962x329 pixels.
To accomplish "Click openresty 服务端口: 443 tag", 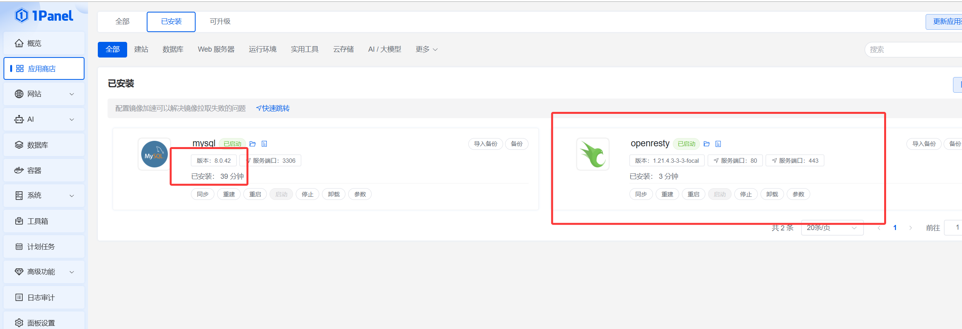I will (x=795, y=161).
